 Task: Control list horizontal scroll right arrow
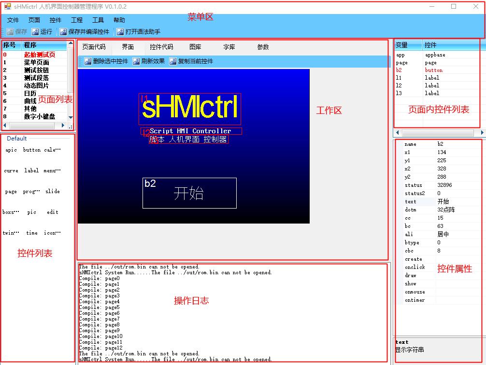(482, 133)
